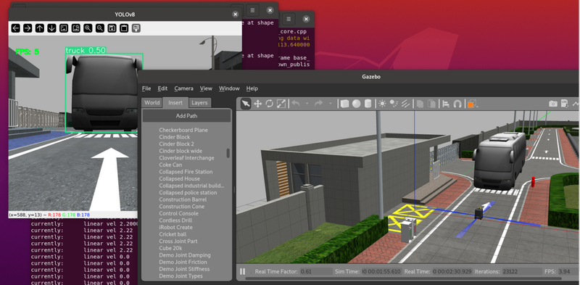The height and width of the screenshot is (285, 580).
Task: Close the YOLOv8 window
Action: click(x=235, y=14)
